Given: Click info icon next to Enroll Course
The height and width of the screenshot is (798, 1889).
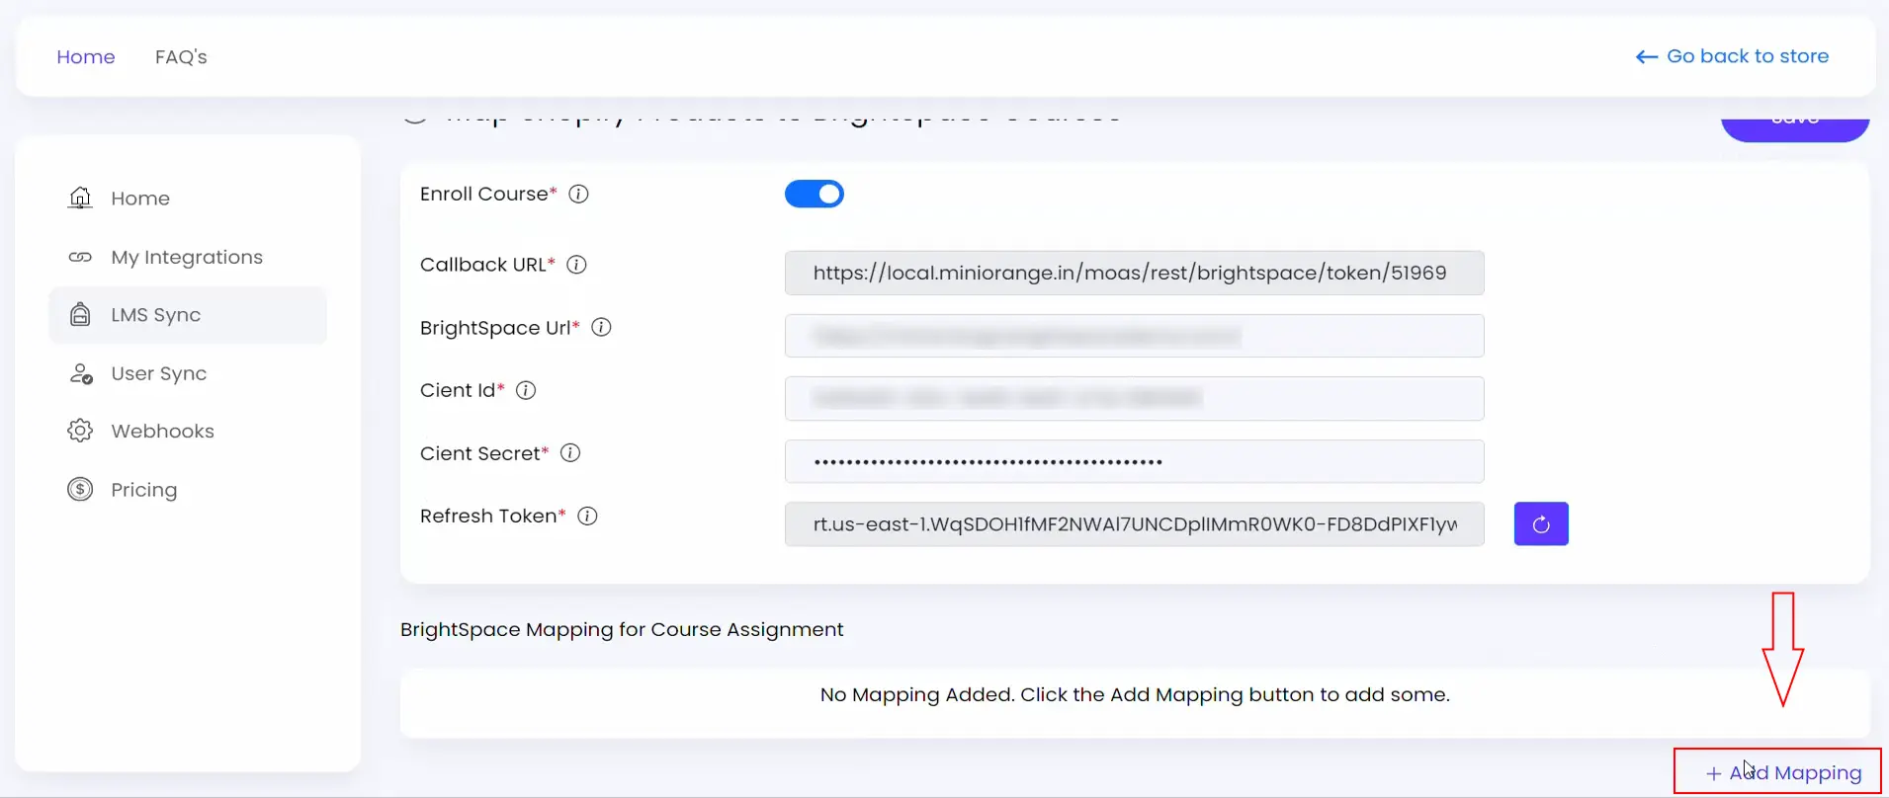Looking at the screenshot, I should click(x=579, y=194).
